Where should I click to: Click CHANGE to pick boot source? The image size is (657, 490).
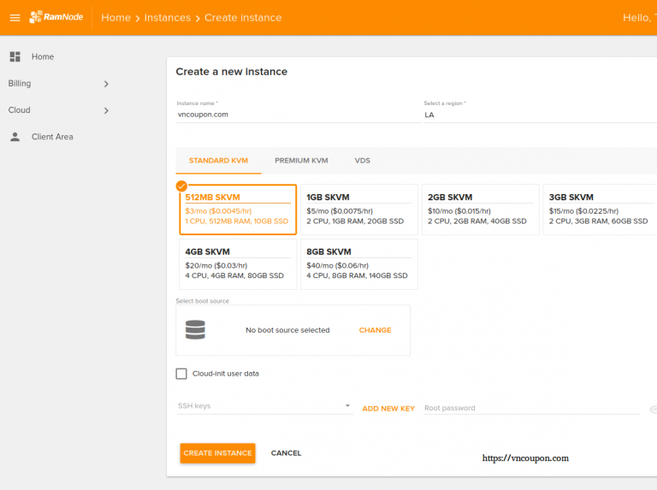coord(375,330)
